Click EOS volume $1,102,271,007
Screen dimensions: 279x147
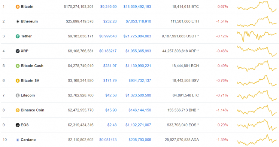(x=138, y=125)
